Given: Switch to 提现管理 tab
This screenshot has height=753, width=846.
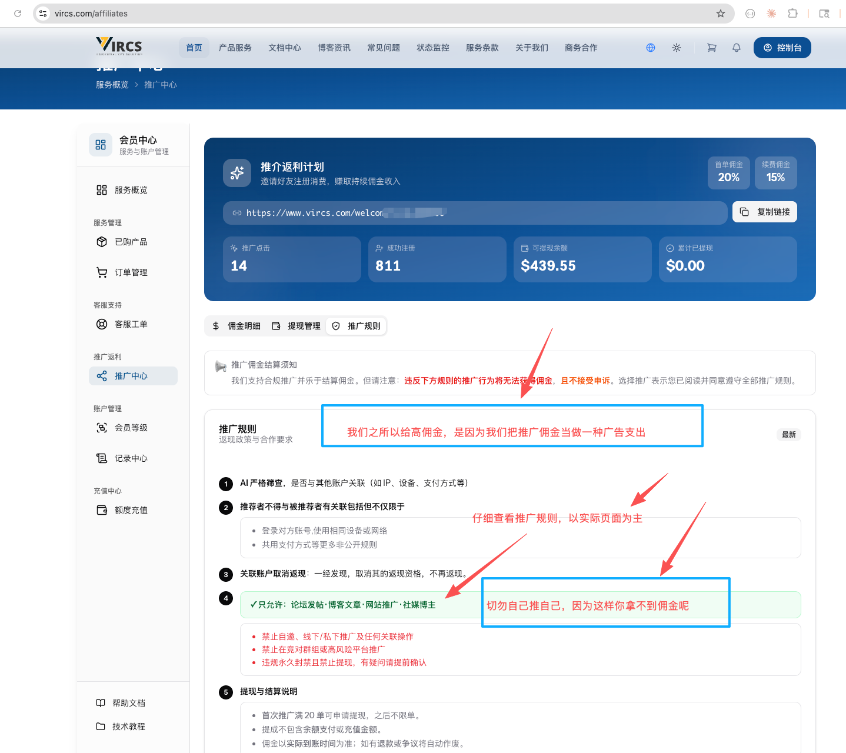Looking at the screenshot, I should [296, 326].
